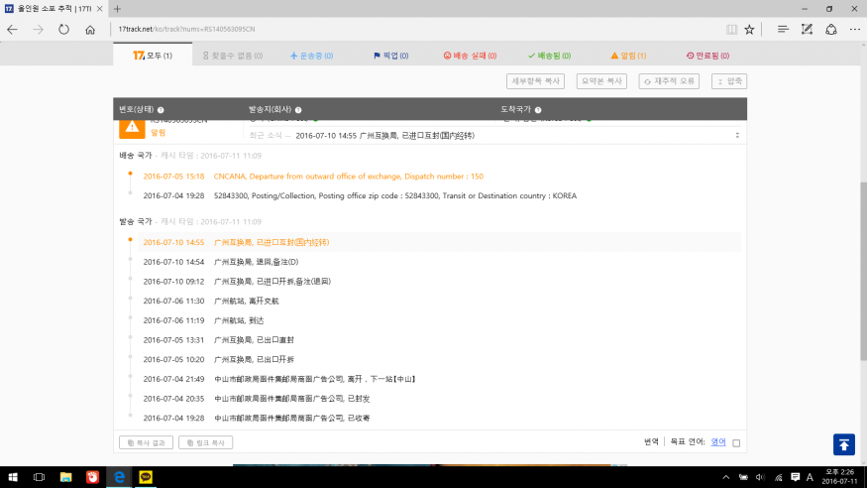
Task: Select the 배송 실패 (0) tab
Action: pos(469,56)
